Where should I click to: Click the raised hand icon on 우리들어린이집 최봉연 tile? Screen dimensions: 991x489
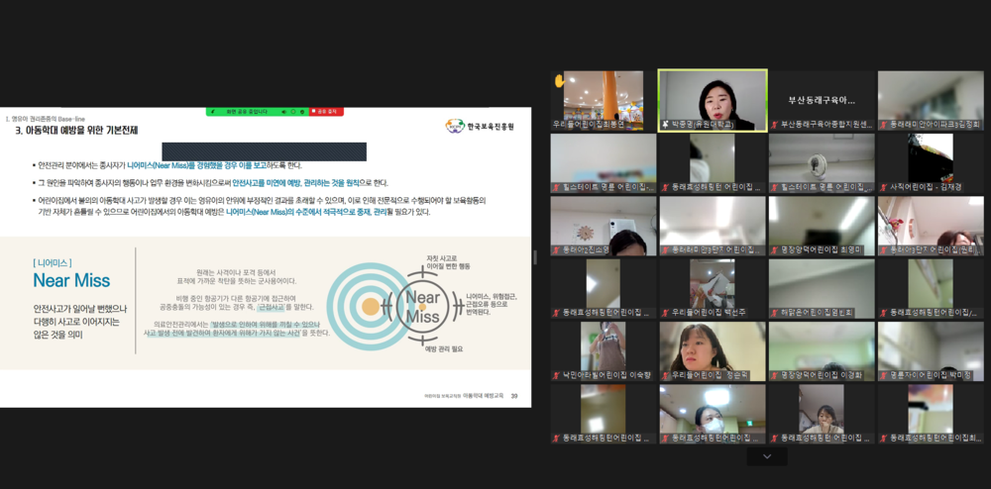(x=559, y=81)
